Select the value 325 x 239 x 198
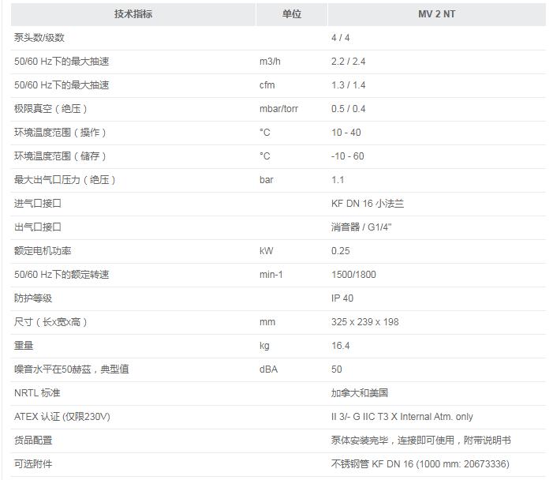 click(x=364, y=321)
